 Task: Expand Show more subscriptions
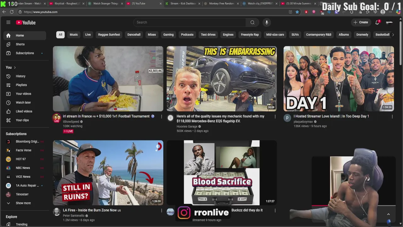coord(25,203)
